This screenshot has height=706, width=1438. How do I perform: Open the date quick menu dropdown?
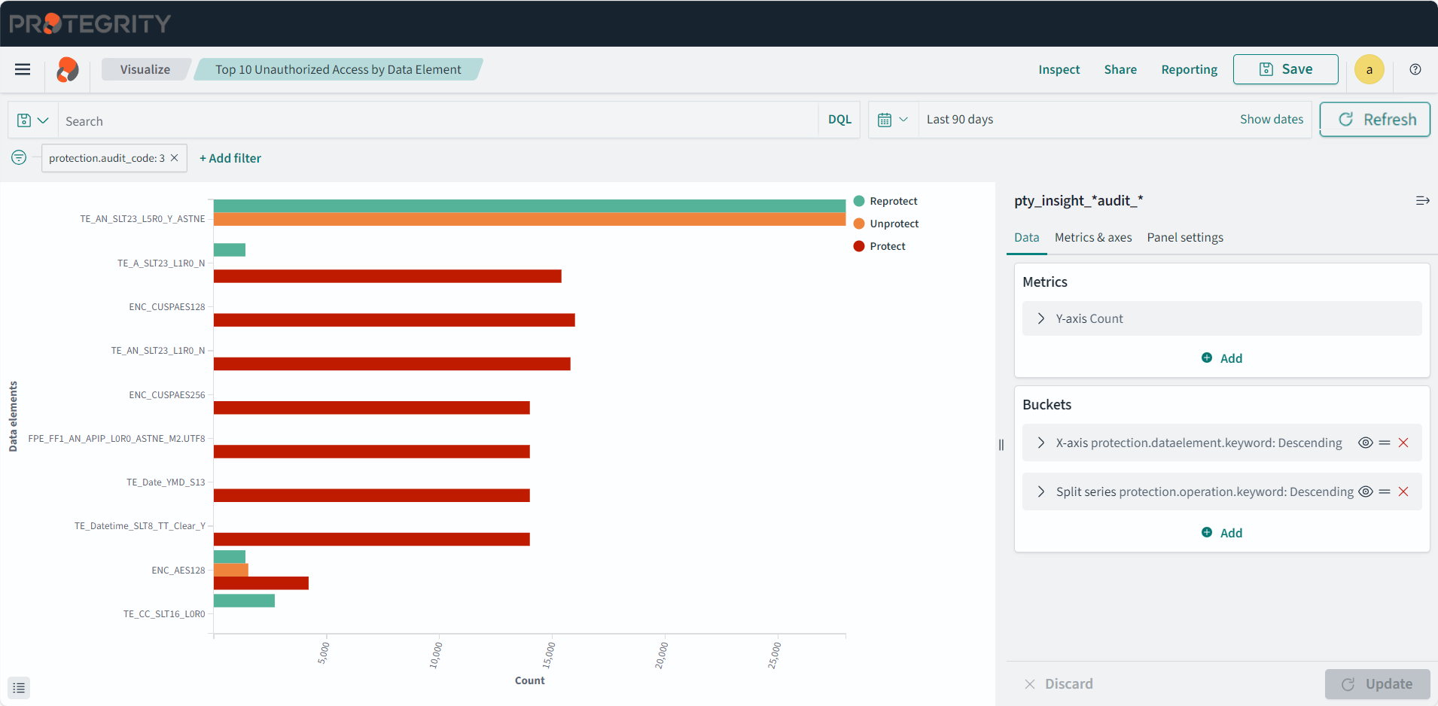coord(893,120)
